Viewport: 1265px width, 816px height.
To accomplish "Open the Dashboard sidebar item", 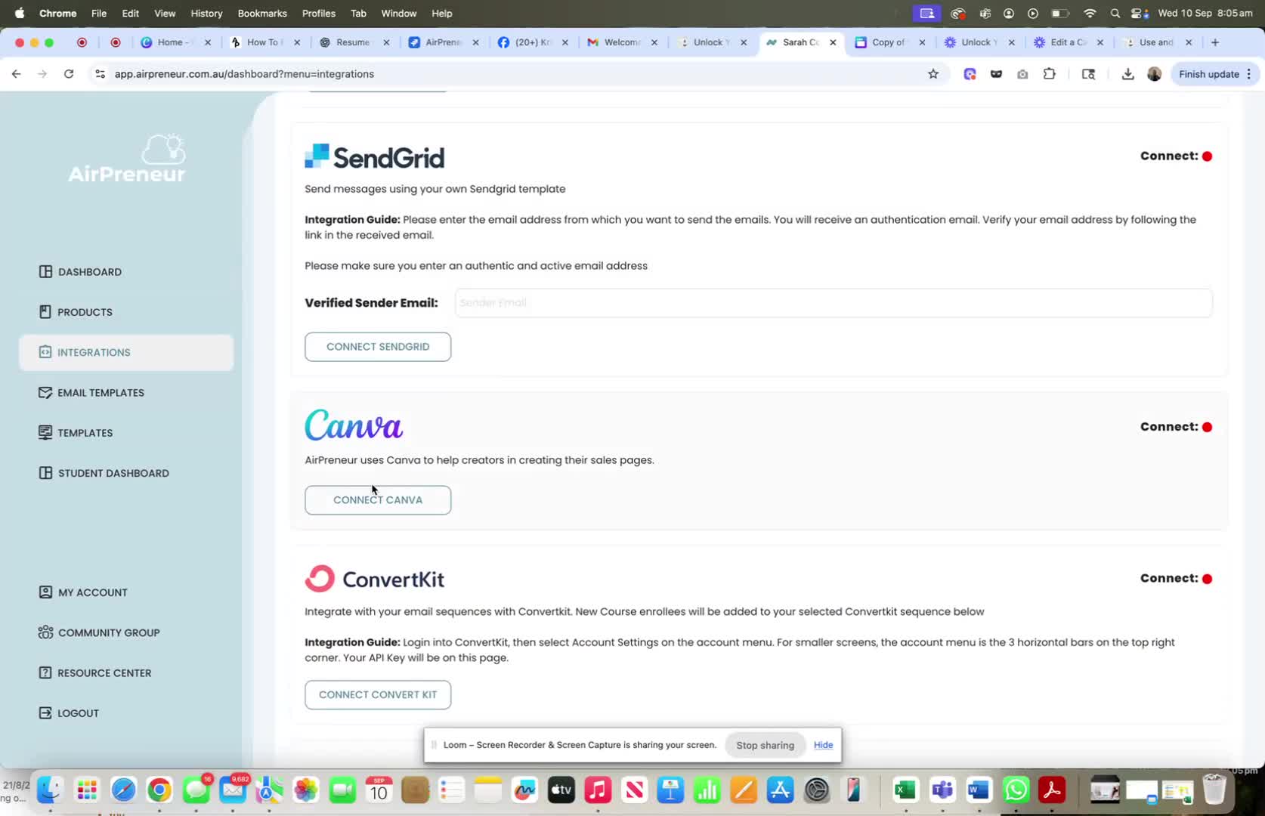I will (80, 272).
